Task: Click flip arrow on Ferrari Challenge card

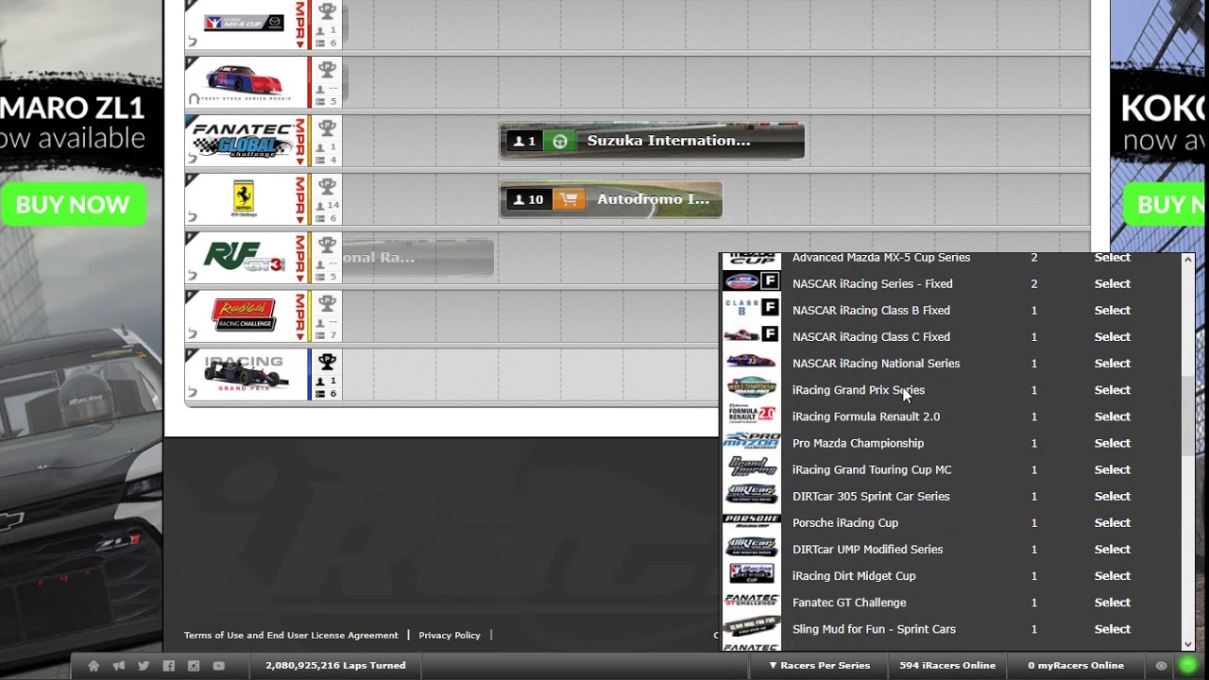Action: pyautogui.click(x=193, y=217)
